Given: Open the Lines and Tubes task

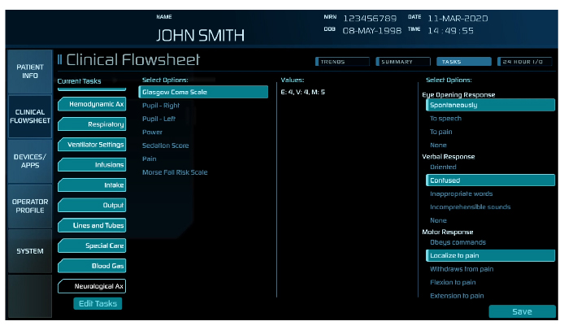Looking at the screenshot, I should click(x=92, y=225).
